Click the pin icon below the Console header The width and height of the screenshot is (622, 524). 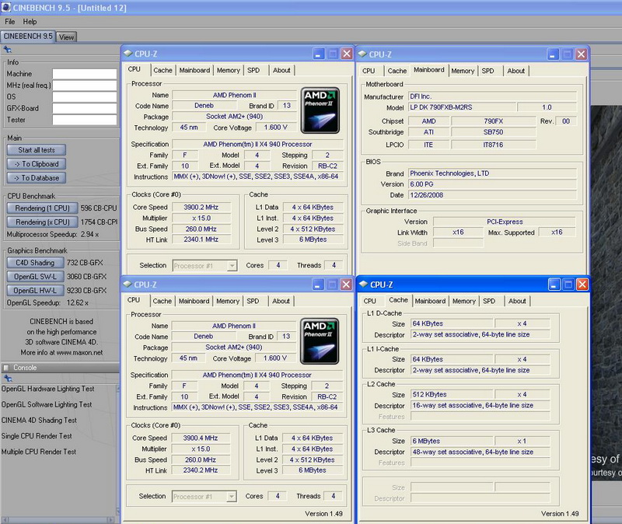coord(8,379)
